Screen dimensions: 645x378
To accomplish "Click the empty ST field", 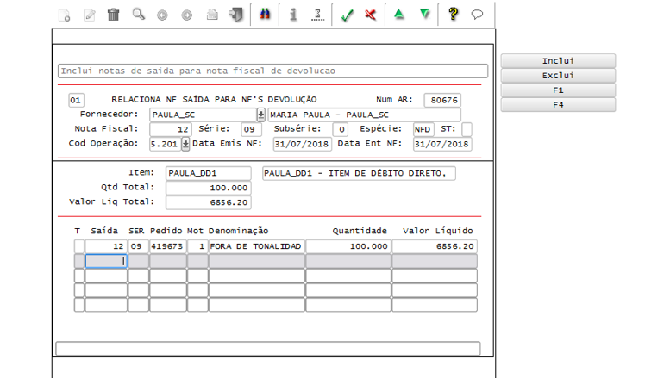I will click(467, 129).
